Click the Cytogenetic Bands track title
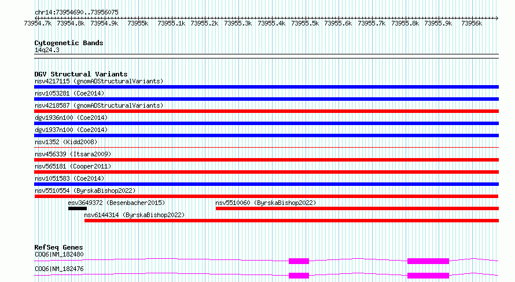Viewport: 515px width, 282px height. click(69, 43)
